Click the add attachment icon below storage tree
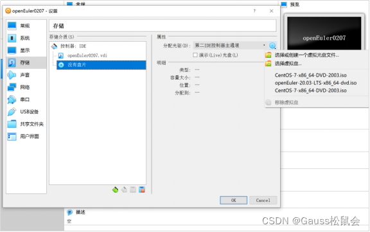 133,190
